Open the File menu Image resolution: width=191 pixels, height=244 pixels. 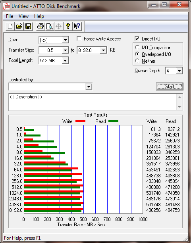pyautogui.click(x=10, y=16)
